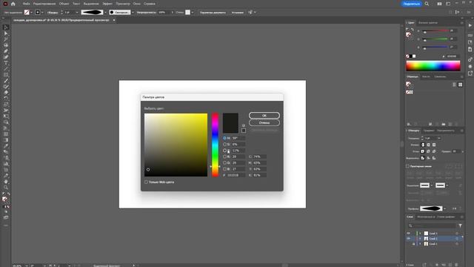Open brush definition dropdown in control bar
Viewport: 474px width, 267px height.
coord(133,13)
